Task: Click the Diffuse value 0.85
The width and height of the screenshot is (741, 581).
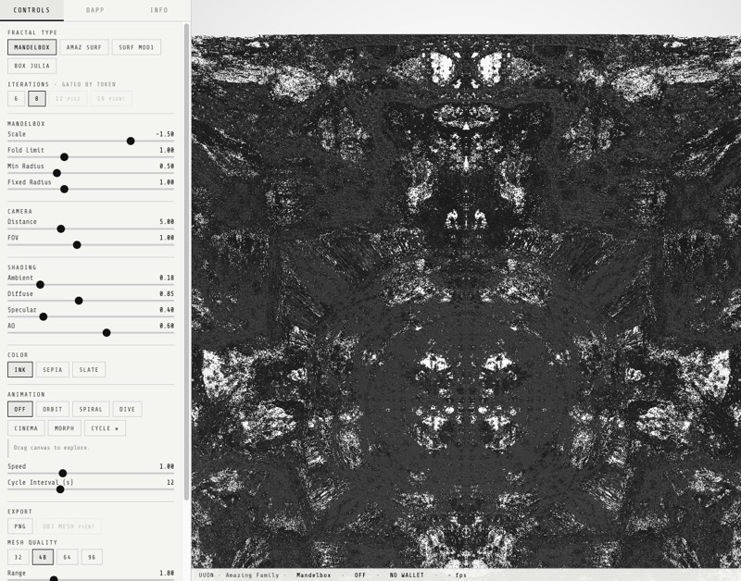Action: pyautogui.click(x=167, y=293)
